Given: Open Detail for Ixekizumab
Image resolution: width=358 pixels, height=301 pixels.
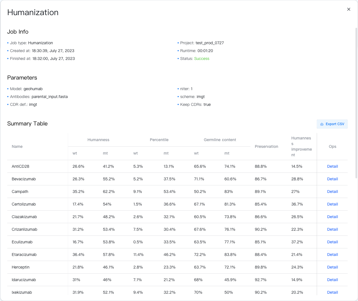Looking at the screenshot, I should tap(333, 292).
